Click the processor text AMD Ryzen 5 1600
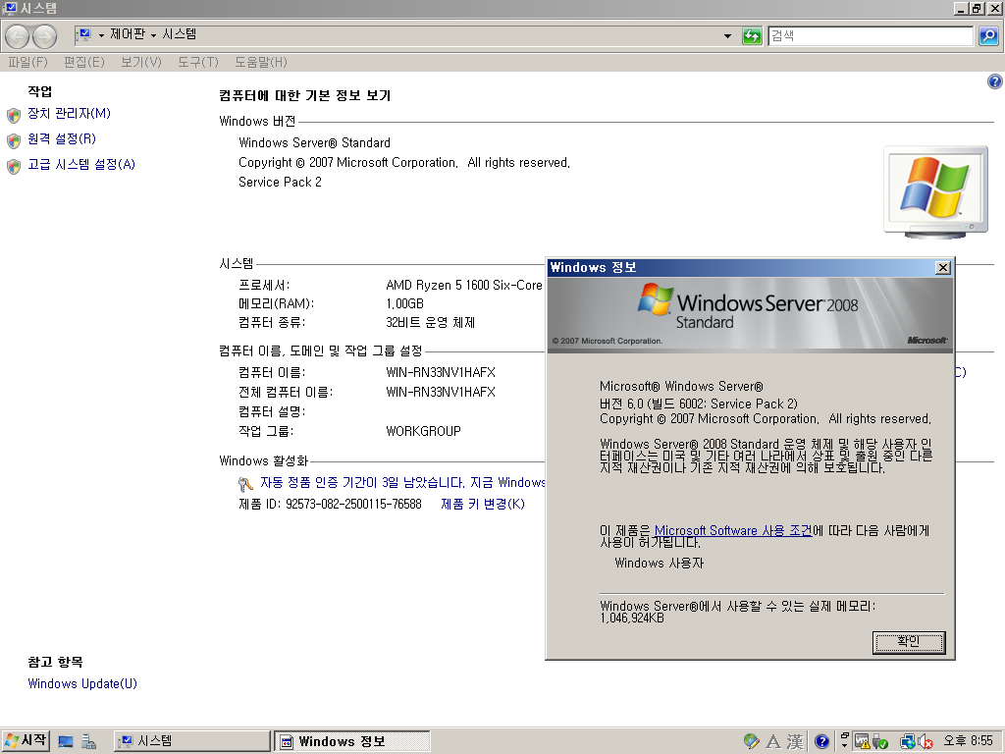 [x=464, y=286]
